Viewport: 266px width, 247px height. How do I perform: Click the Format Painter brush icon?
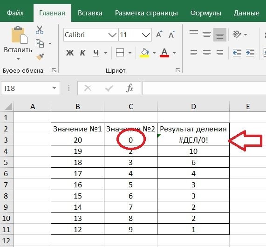[40, 57]
